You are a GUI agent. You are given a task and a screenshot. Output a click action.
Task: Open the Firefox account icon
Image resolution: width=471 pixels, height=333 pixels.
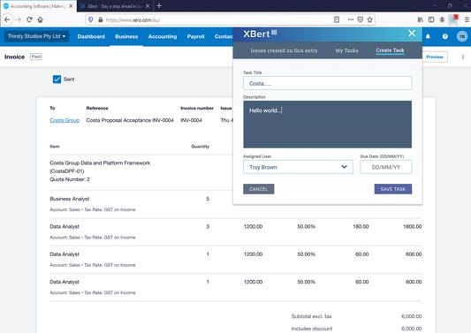[x=442, y=19]
